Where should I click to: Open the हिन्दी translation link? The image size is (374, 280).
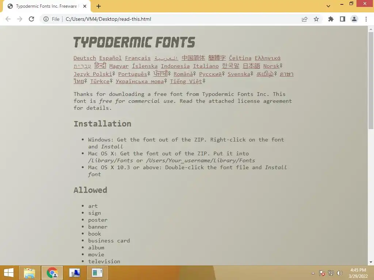tap(100, 66)
